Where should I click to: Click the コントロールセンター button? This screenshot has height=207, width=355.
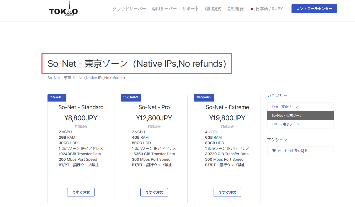pyautogui.click(x=314, y=9)
